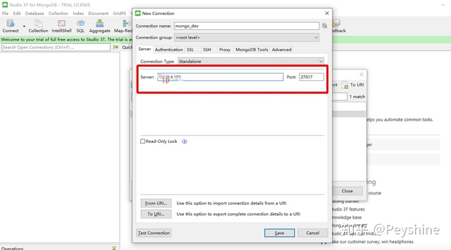This screenshot has width=451, height=250.
Task: Open IntelliShell from the toolbar
Action: (x=61, y=26)
